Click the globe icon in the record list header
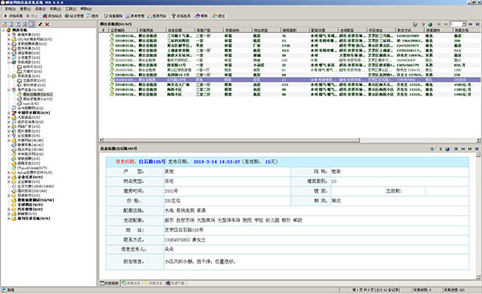 click(430, 24)
